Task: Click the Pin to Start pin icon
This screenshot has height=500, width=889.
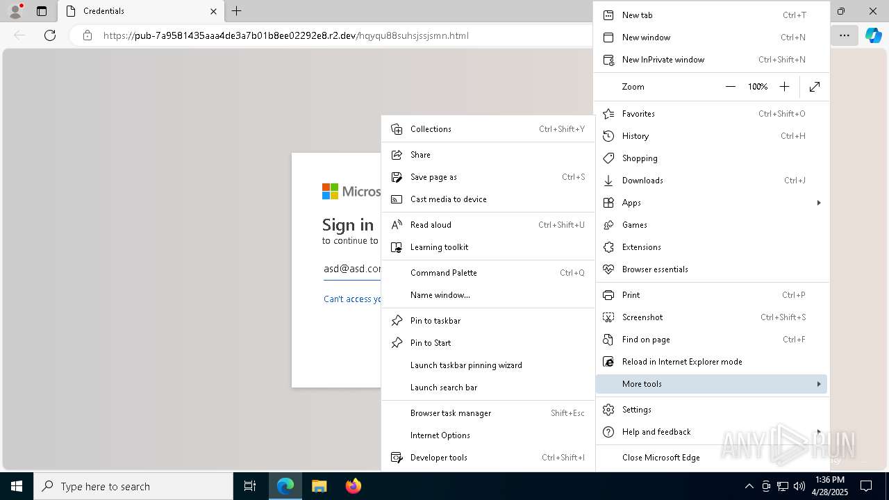Action: [x=397, y=343]
